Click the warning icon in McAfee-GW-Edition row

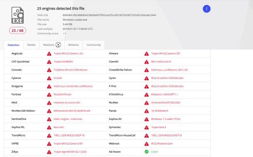pos(49,111)
